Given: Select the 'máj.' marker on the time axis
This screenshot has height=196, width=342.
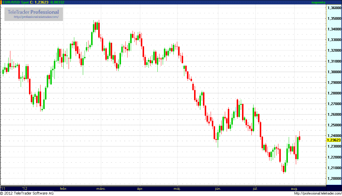Looking at the screenshot, I should (x=177, y=188).
